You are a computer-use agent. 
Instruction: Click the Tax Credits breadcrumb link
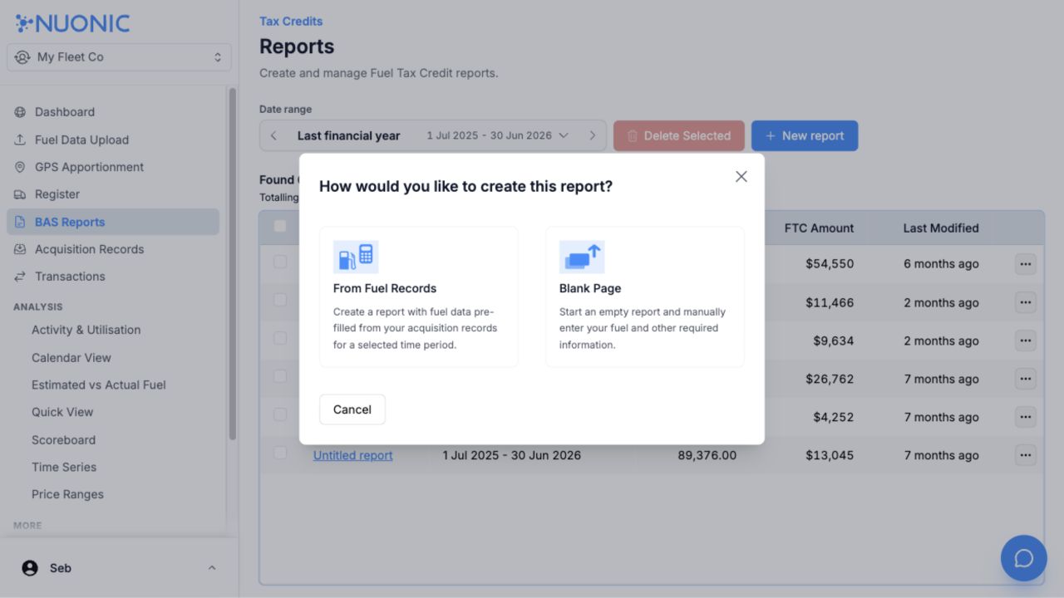point(291,21)
